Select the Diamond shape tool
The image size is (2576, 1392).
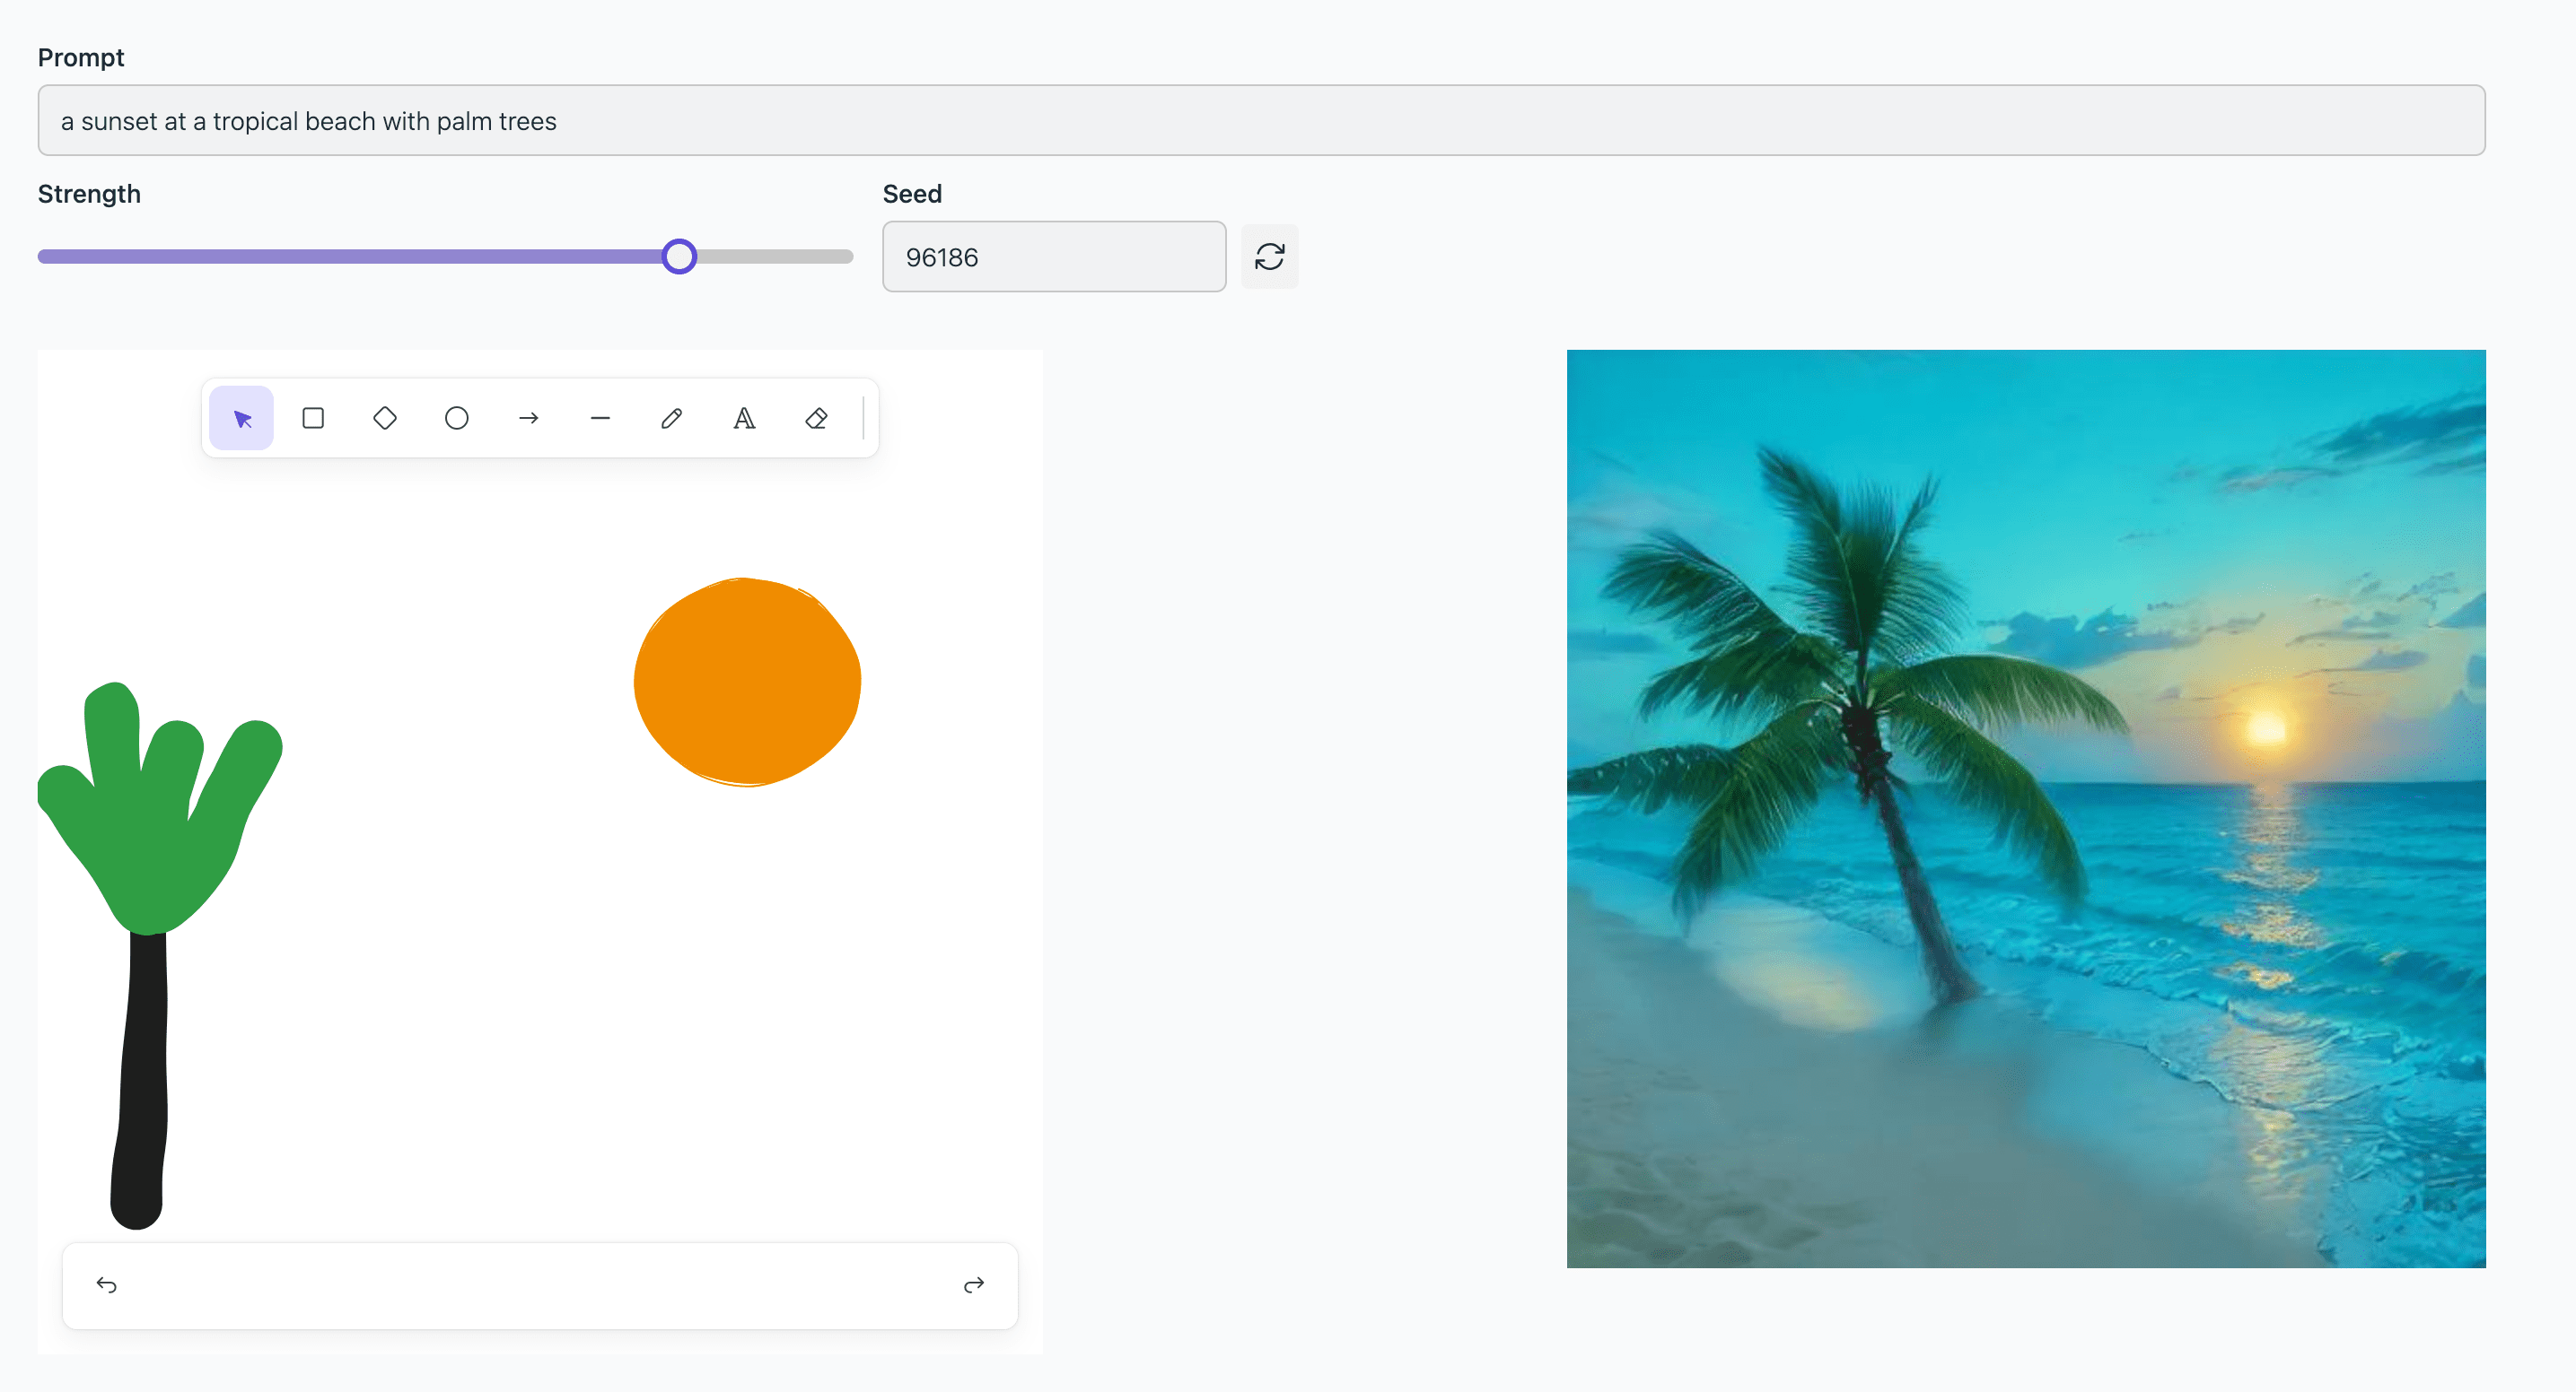[x=385, y=418]
